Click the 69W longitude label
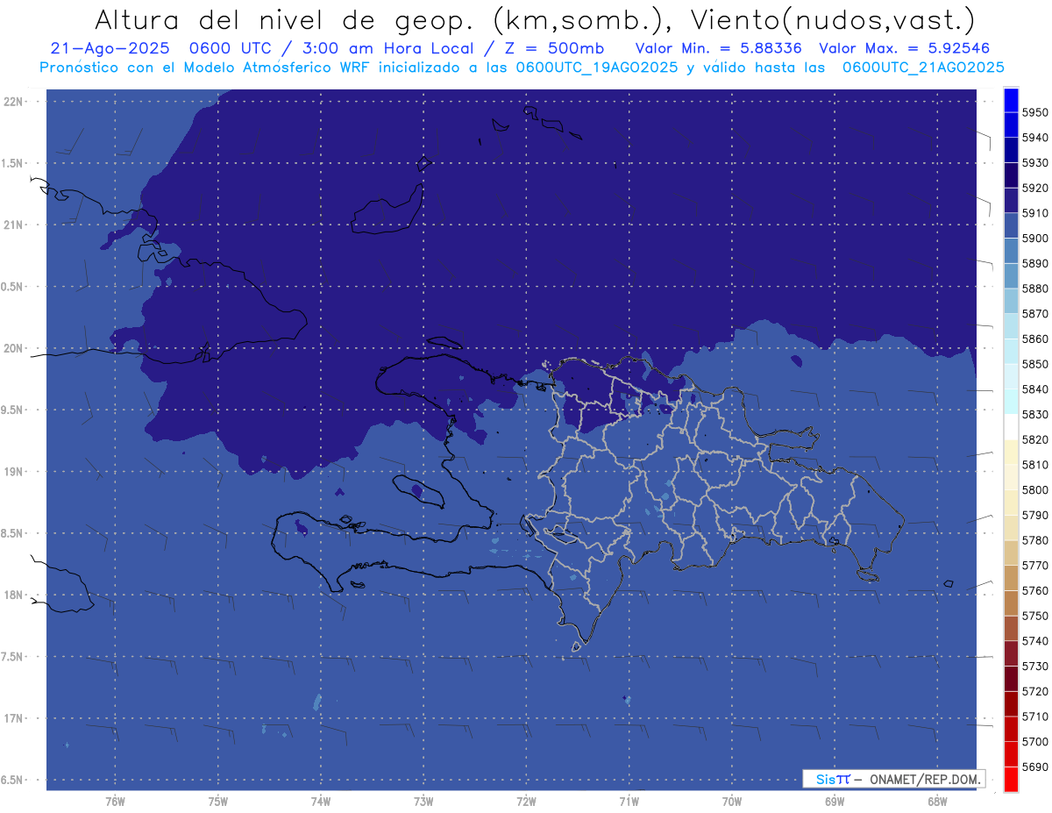 click(835, 801)
